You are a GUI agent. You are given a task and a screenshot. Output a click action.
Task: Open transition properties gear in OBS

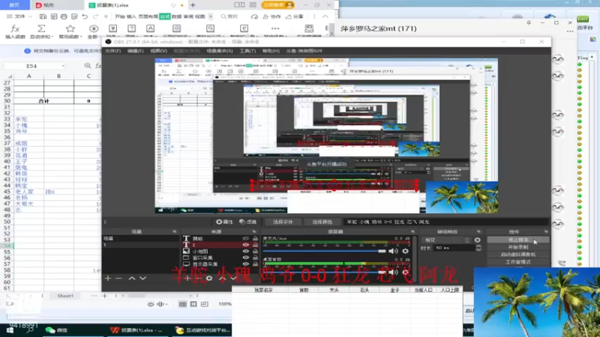[x=477, y=240]
